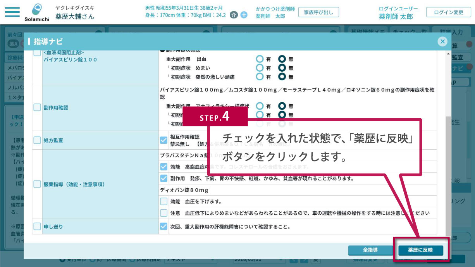Uncheck the 相互作用確認 checkbox
The height and width of the screenshot is (267, 475).
(x=164, y=140)
